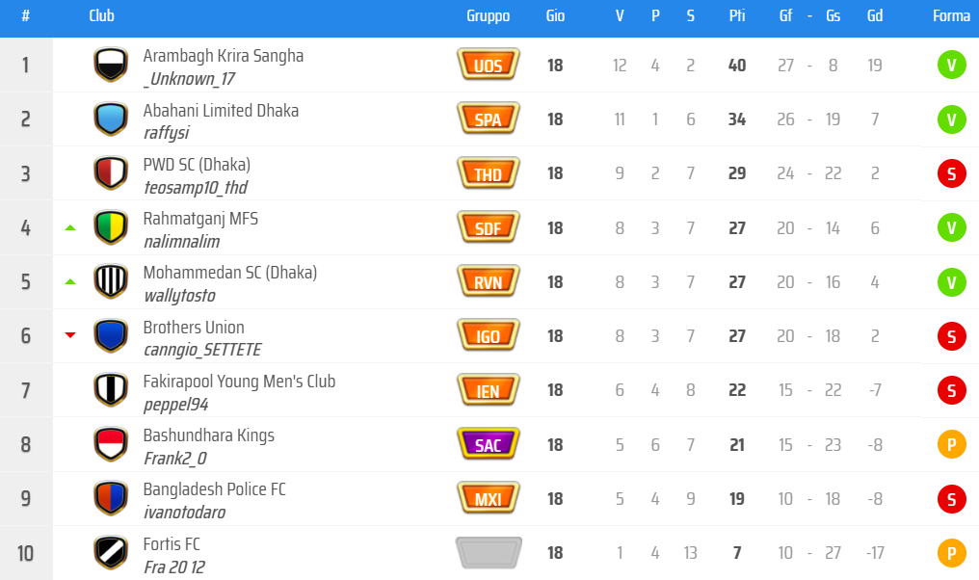
Task: Sort by the Forma column header
Action: 951,16
